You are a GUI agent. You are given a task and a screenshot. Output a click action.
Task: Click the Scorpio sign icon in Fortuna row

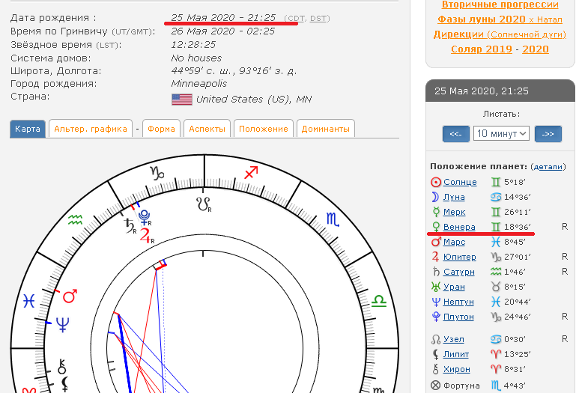tap(496, 386)
